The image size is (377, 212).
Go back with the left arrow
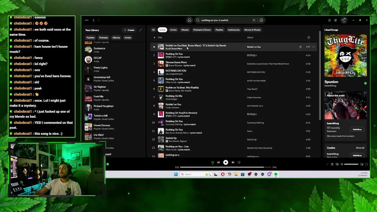pos(94,20)
